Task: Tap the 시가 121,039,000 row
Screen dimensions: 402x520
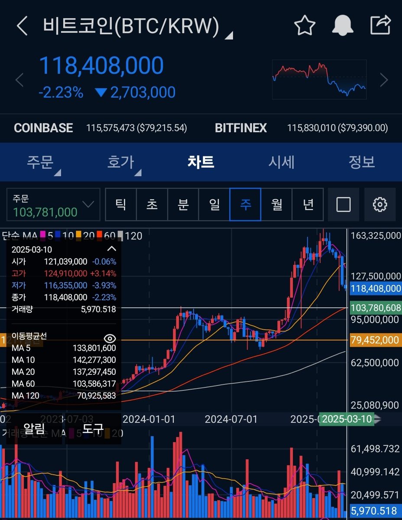Action: point(64,261)
